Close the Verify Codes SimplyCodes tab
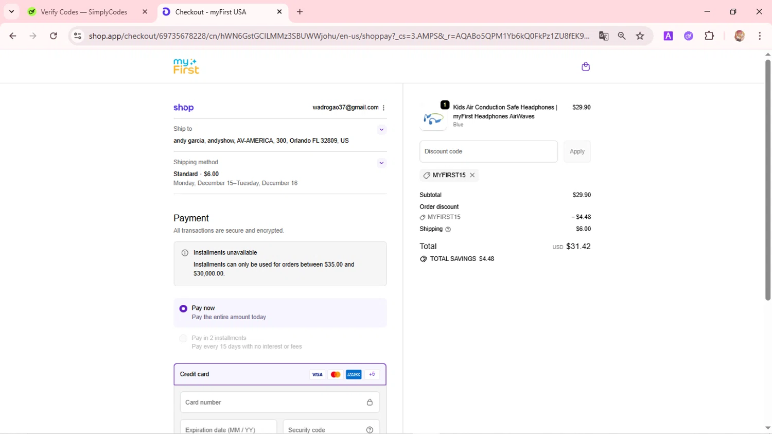The width and height of the screenshot is (772, 434). pyautogui.click(x=145, y=12)
